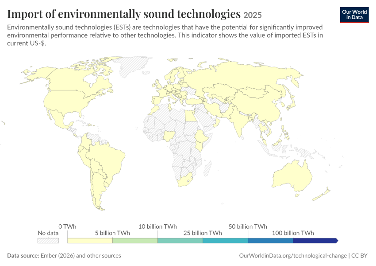Click the '25 billion TWh' legend label
The image size is (376, 266).
tap(203, 233)
